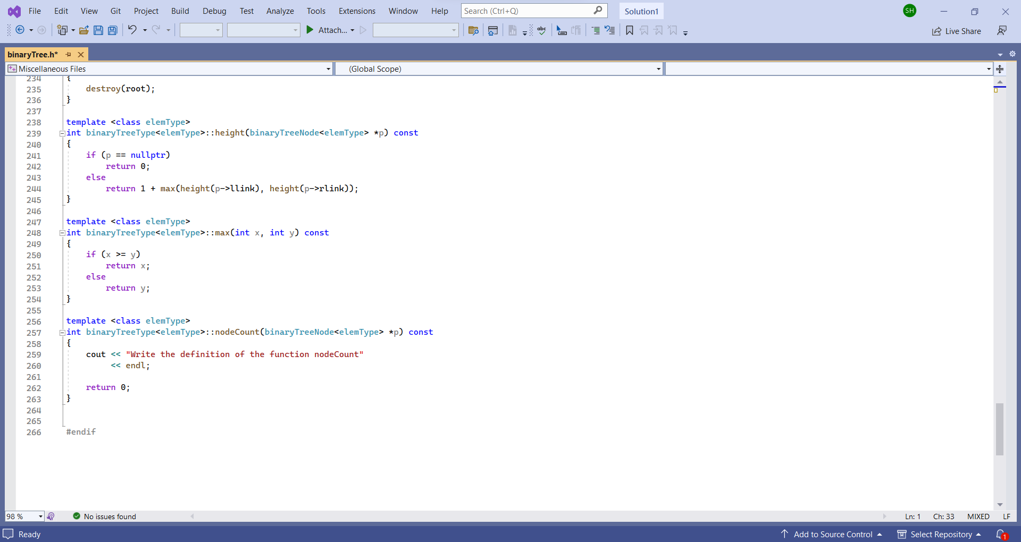Click Add to Source Control
Screen dimensions: 1021x542
pos(832,534)
